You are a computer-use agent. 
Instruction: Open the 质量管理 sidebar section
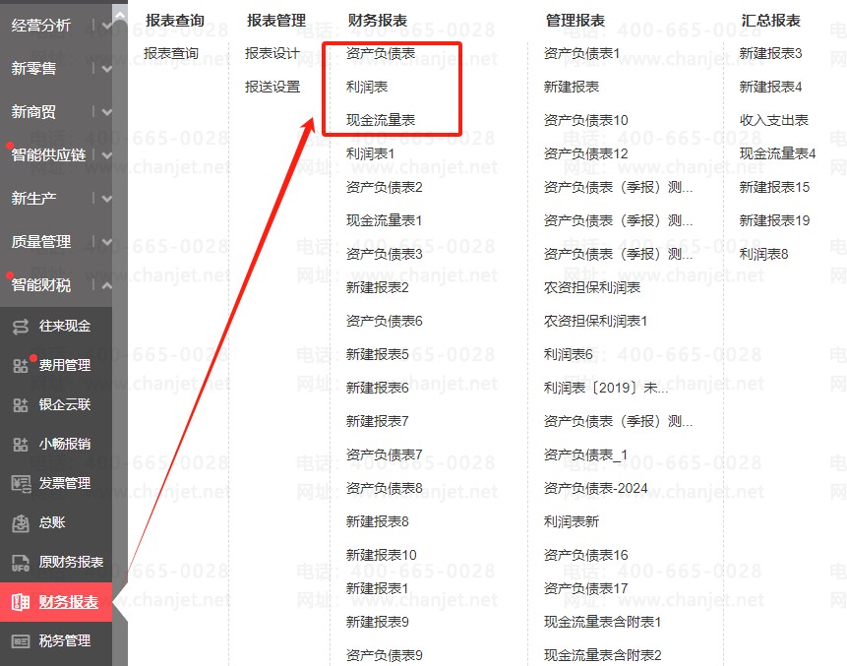(x=41, y=241)
